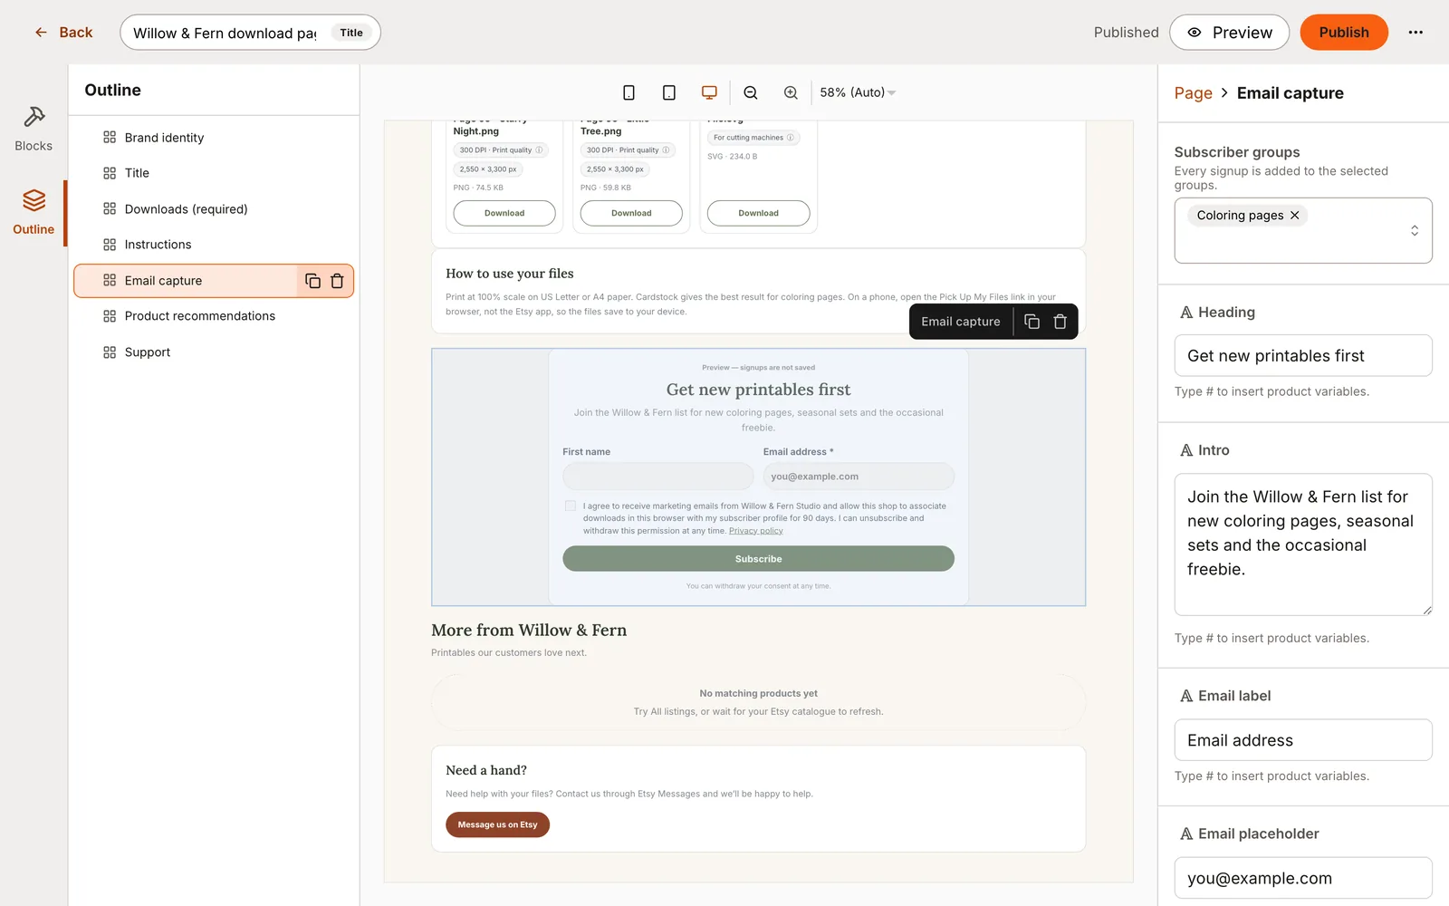Tick the marketing emails consent checkbox

pos(571,506)
